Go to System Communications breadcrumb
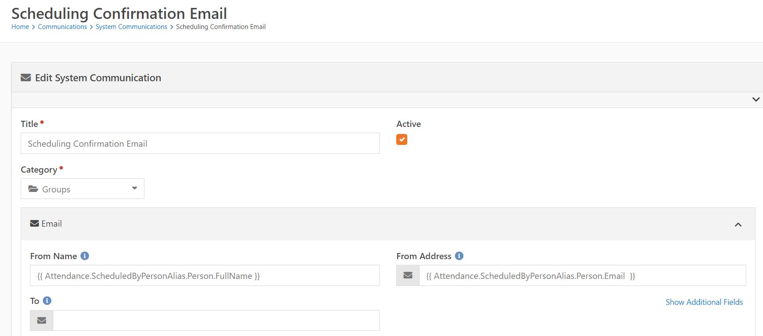This screenshot has width=763, height=336. 131,26
